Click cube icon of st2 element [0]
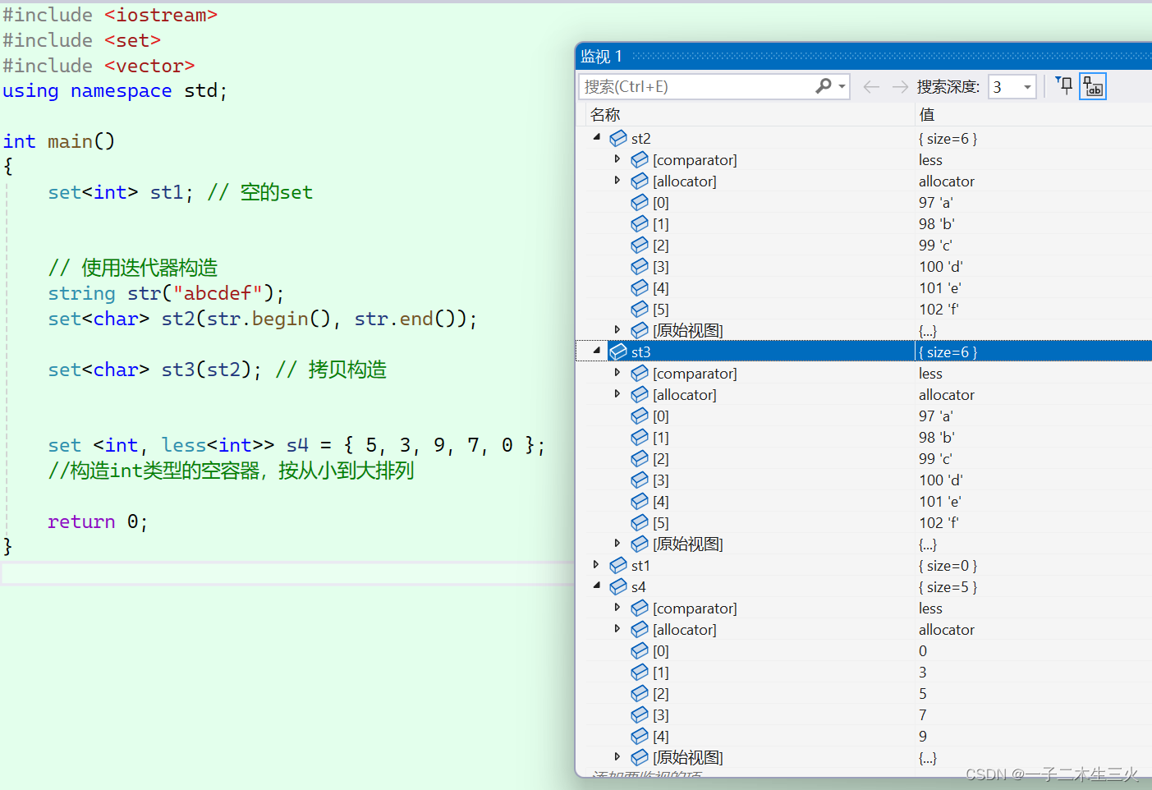The image size is (1152, 790). 640,202
